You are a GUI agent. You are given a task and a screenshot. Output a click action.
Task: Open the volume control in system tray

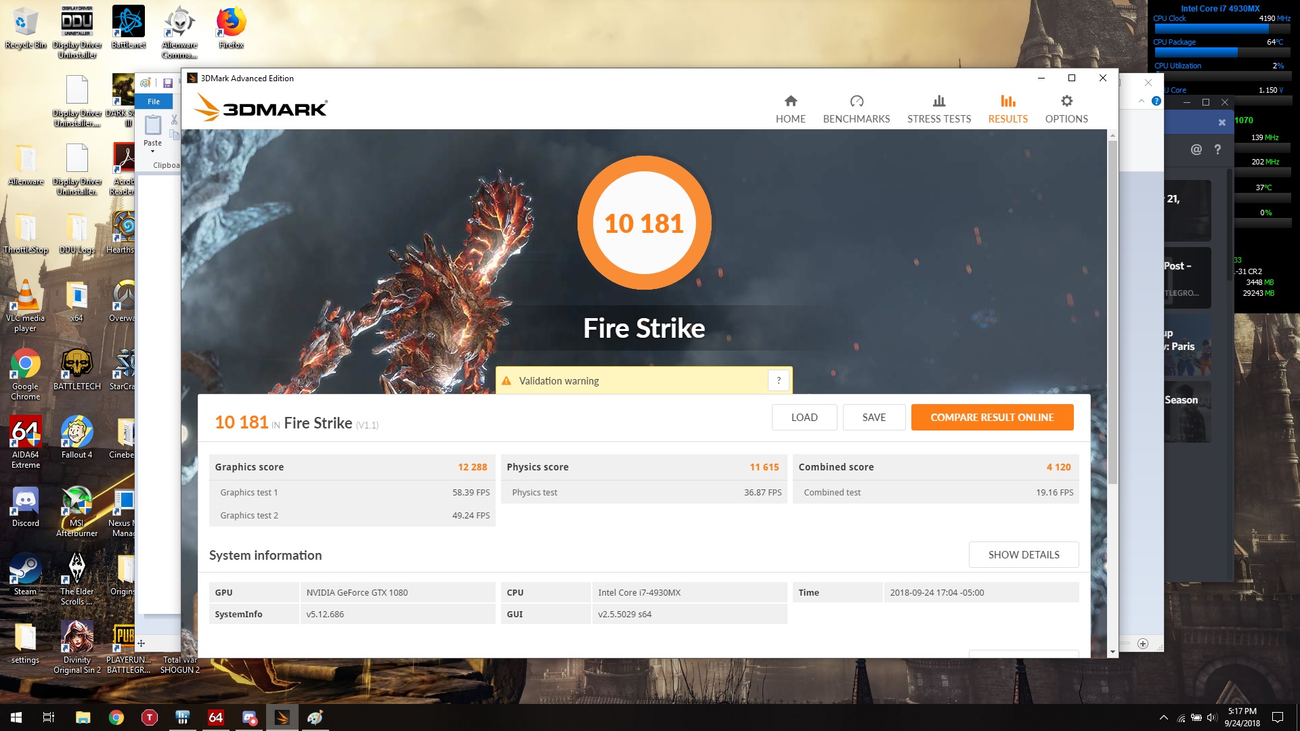1212,717
